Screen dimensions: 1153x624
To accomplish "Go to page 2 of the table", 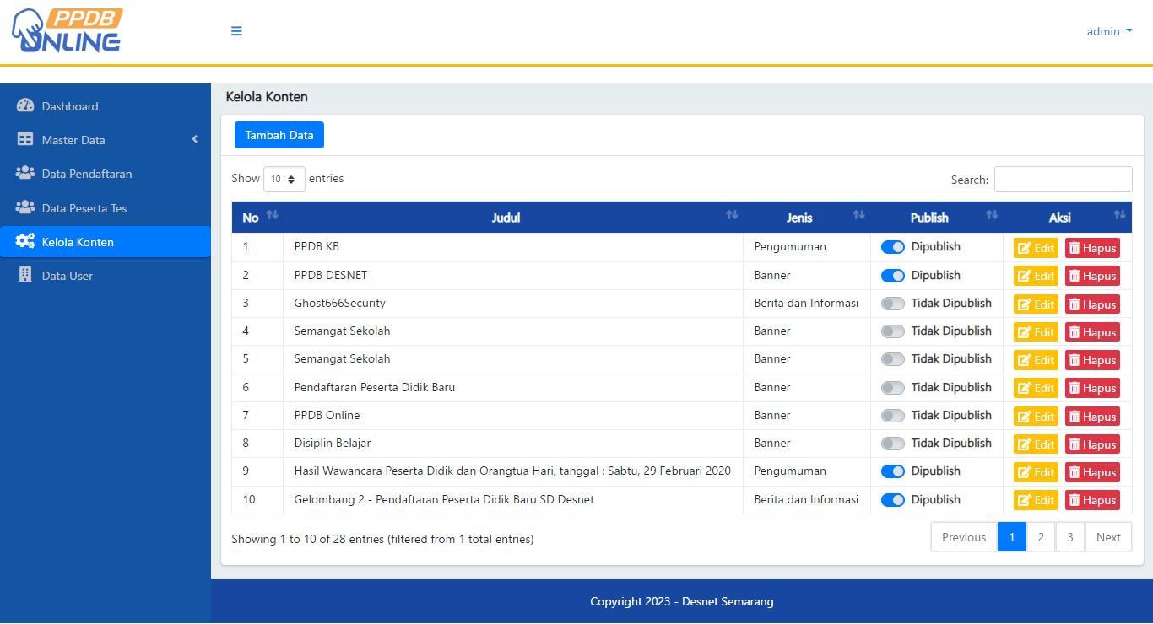I will (x=1041, y=537).
